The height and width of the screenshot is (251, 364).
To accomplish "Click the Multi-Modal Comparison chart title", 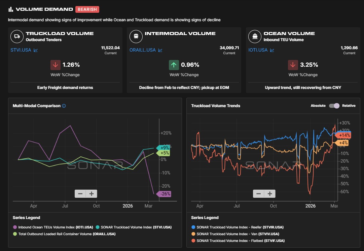I will point(36,106).
